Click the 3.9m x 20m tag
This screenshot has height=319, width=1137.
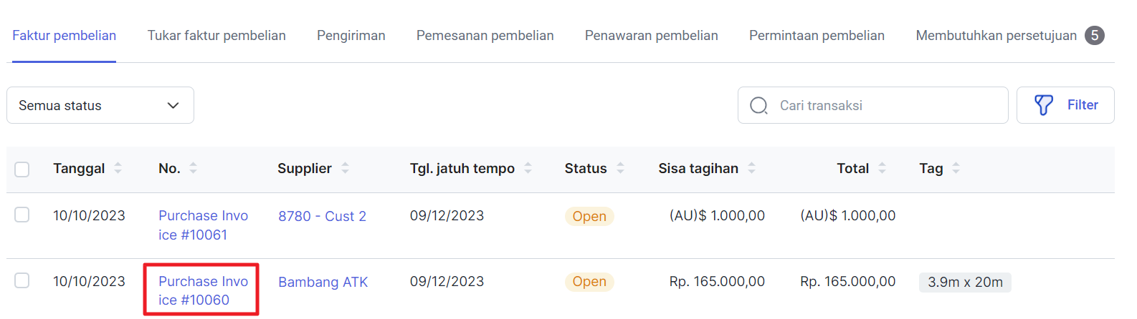pos(965,282)
